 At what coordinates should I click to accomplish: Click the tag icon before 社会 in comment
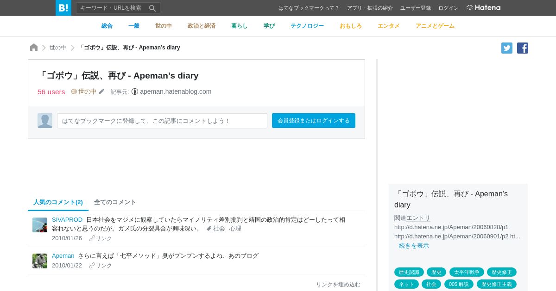coord(209,229)
